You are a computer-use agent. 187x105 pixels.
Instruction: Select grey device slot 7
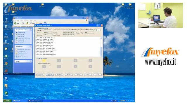click(x=75, y=66)
